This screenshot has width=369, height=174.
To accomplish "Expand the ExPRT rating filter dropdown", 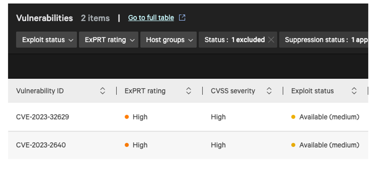I will [109, 40].
